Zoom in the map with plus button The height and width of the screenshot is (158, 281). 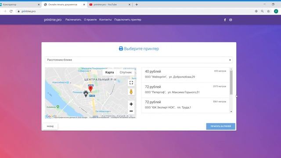(x=131, y=104)
